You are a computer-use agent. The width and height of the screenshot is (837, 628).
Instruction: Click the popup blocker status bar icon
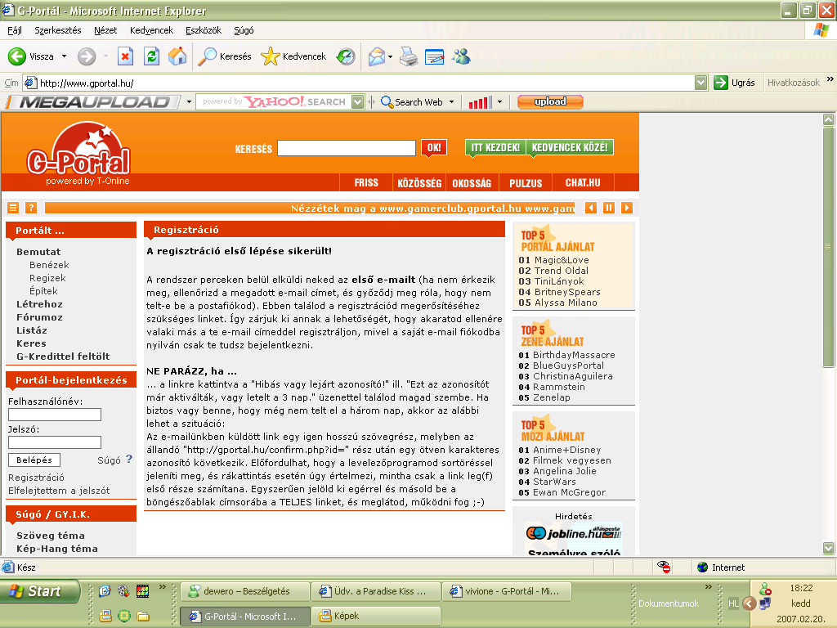coord(664,567)
